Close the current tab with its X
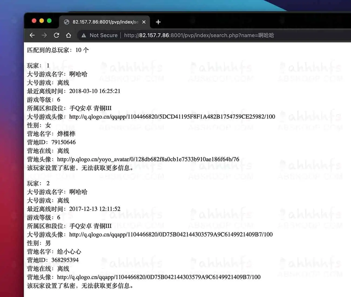 click(144, 22)
